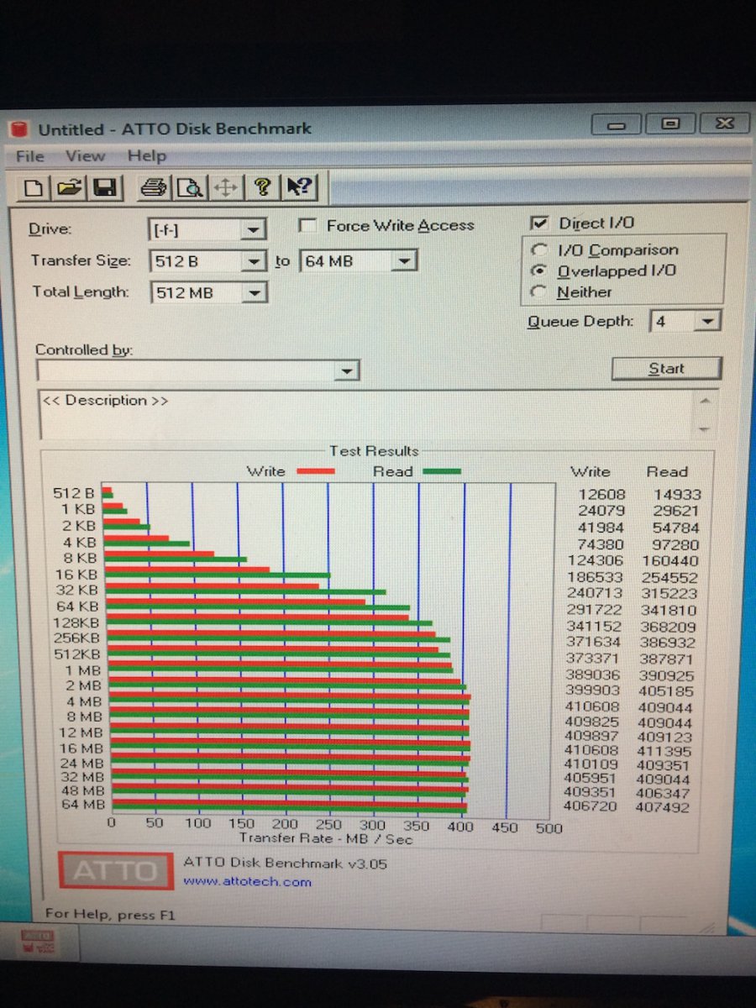The width and height of the screenshot is (756, 1008).
Task: Show About info with the question mark icon
Action: pyautogui.click(x=262, y=187)
